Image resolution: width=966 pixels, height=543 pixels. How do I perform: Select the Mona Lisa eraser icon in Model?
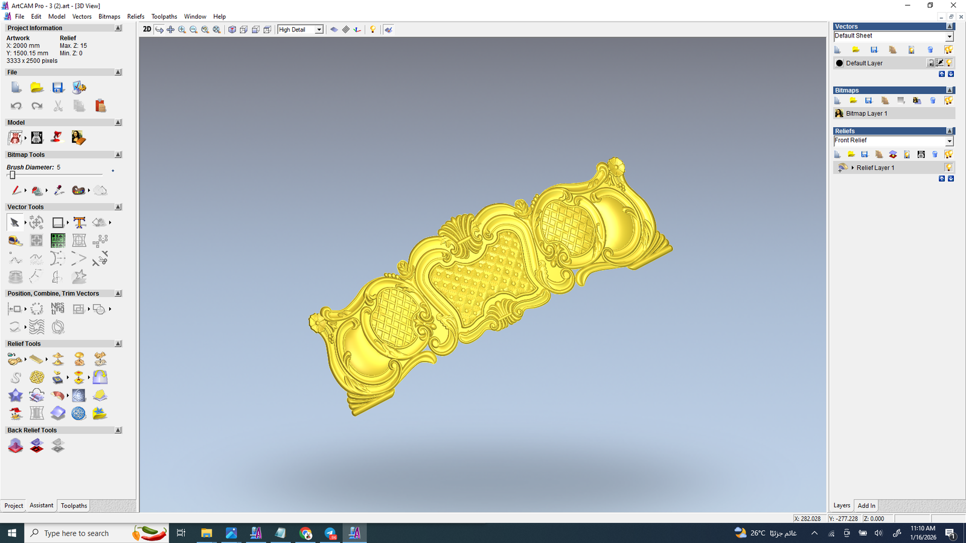tap(78, 138)
